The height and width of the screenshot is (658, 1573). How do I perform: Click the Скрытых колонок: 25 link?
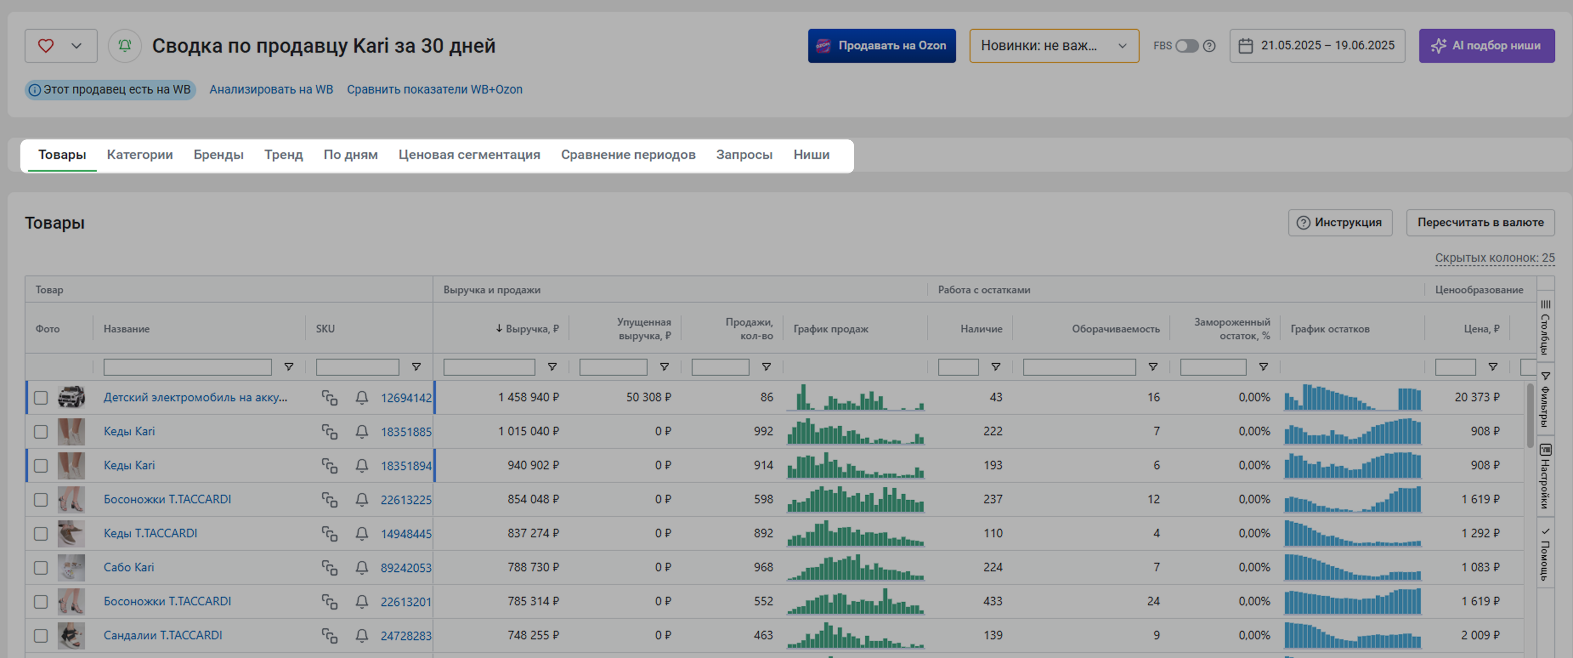tap(1495, 258)
